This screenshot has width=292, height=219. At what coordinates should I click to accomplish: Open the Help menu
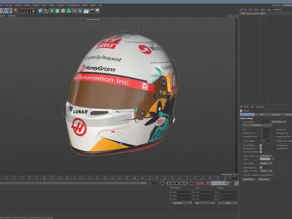(100, 5)
